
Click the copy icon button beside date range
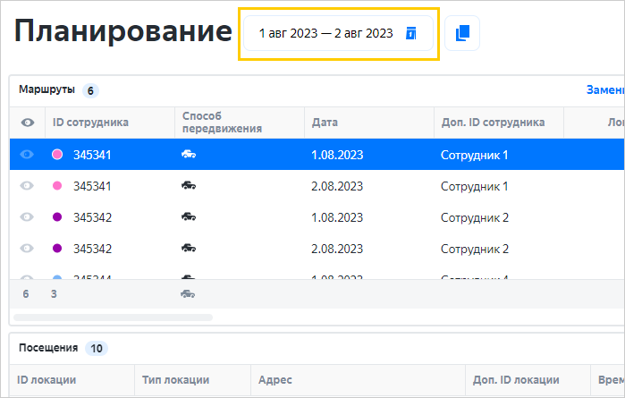pyautogui.click(x=462, y=33)
